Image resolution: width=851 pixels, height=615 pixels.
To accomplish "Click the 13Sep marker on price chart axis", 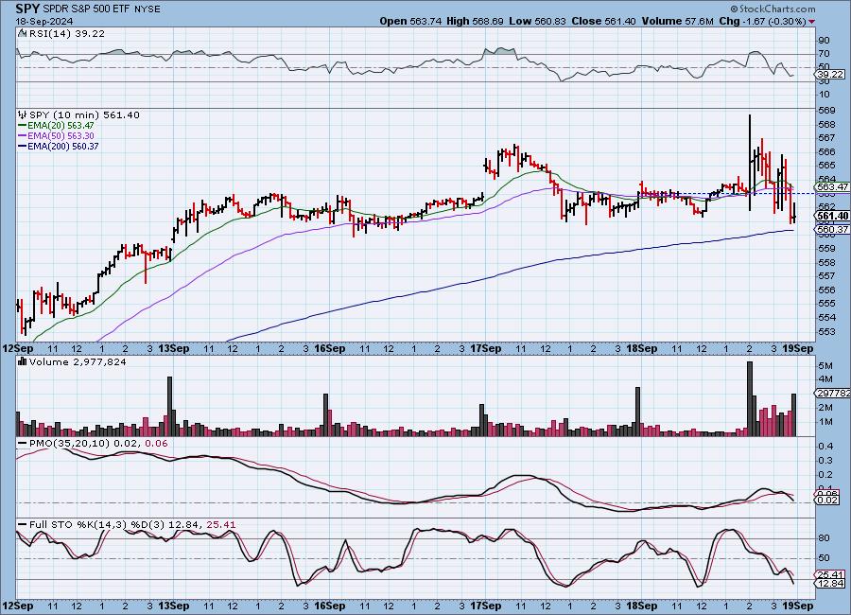I will [x=174, y=348].
